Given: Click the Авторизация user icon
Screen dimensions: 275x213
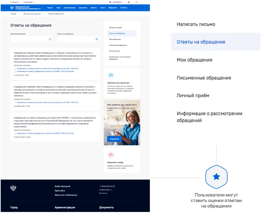Looking at the screenshot, I should (110, 2).
